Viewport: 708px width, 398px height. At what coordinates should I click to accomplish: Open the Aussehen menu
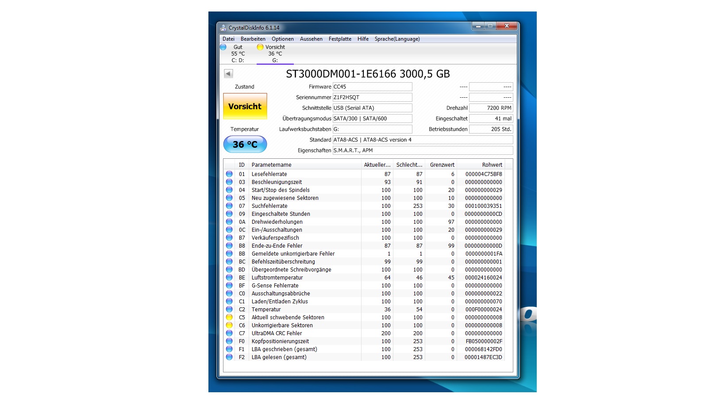(311, 39)
